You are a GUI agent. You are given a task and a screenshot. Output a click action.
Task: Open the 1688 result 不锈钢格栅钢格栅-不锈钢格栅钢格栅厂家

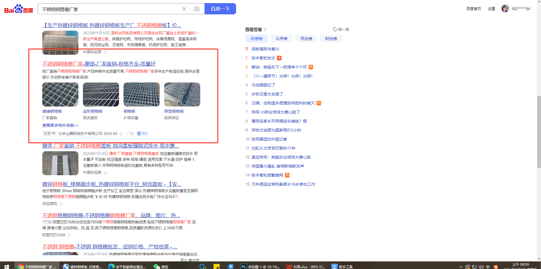(111, 215)
